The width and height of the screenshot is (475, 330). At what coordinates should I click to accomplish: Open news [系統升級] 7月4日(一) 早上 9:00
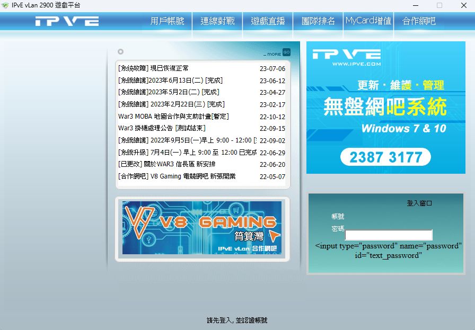coord(187,153)
